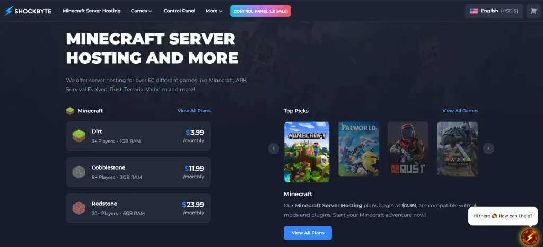Select the Palworld game thumbnail
543x247 pixels.
point(359,149)
